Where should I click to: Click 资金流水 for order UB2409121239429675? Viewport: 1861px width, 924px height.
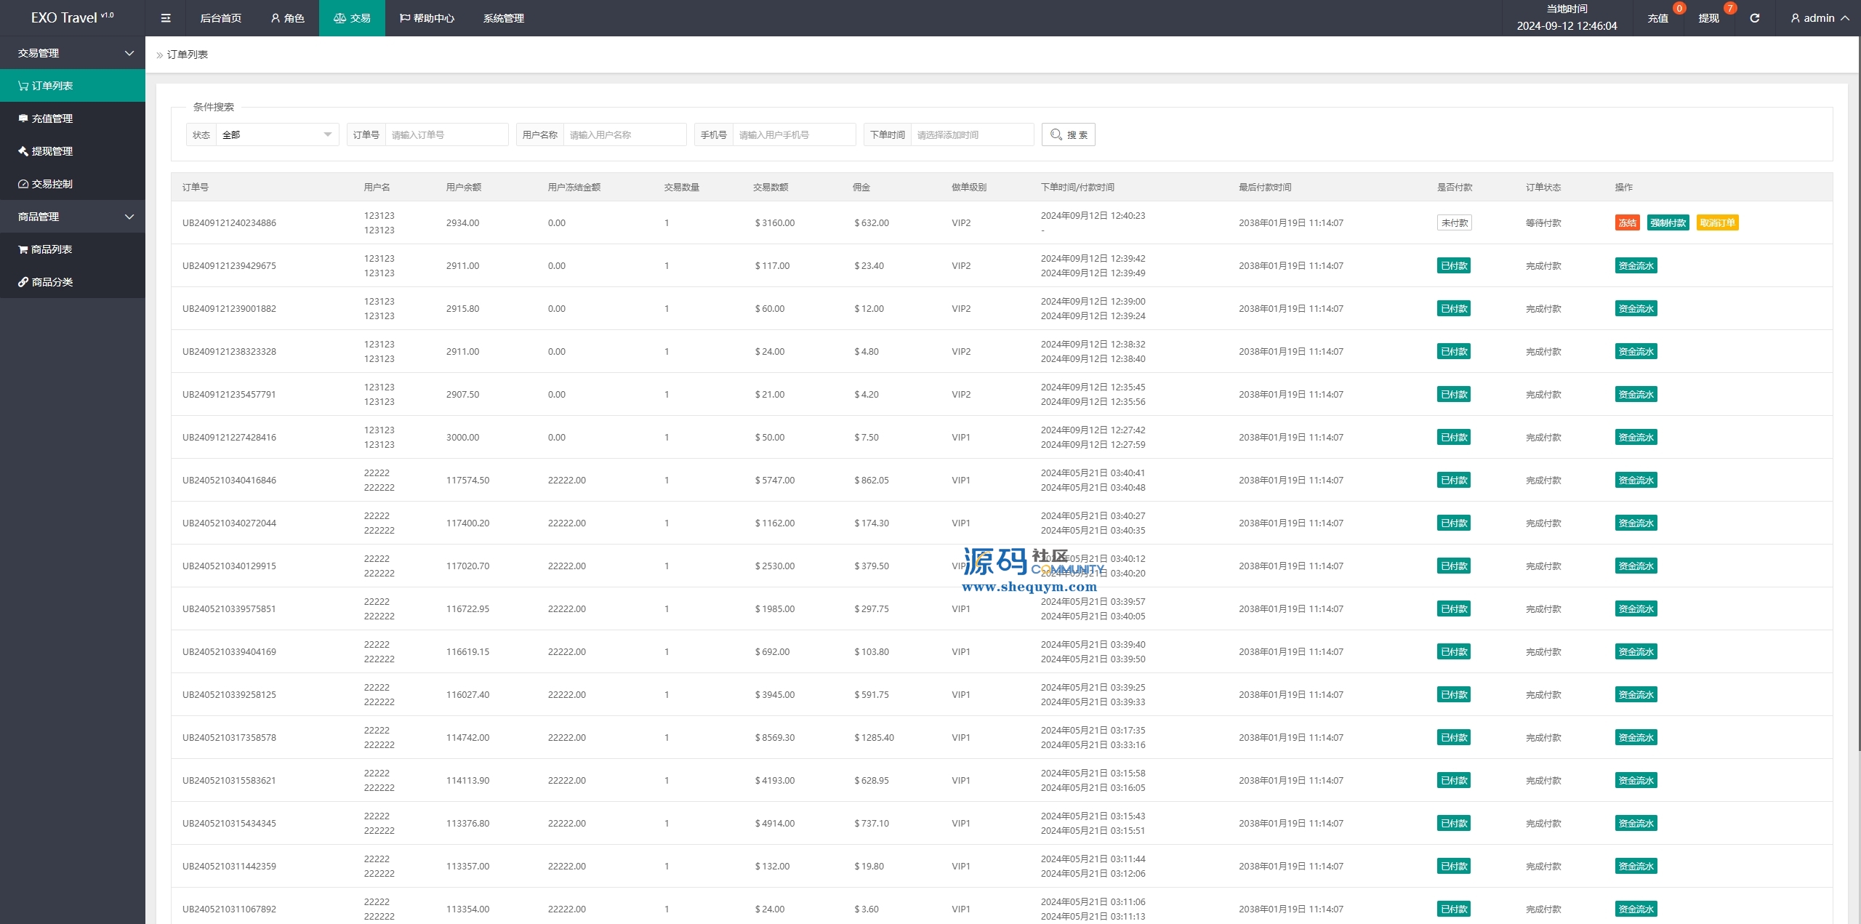(1636, 266)
